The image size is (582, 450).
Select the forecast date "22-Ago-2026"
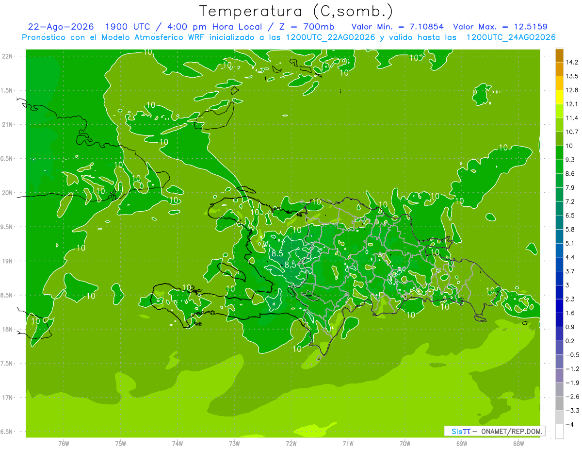click(61, 27)
